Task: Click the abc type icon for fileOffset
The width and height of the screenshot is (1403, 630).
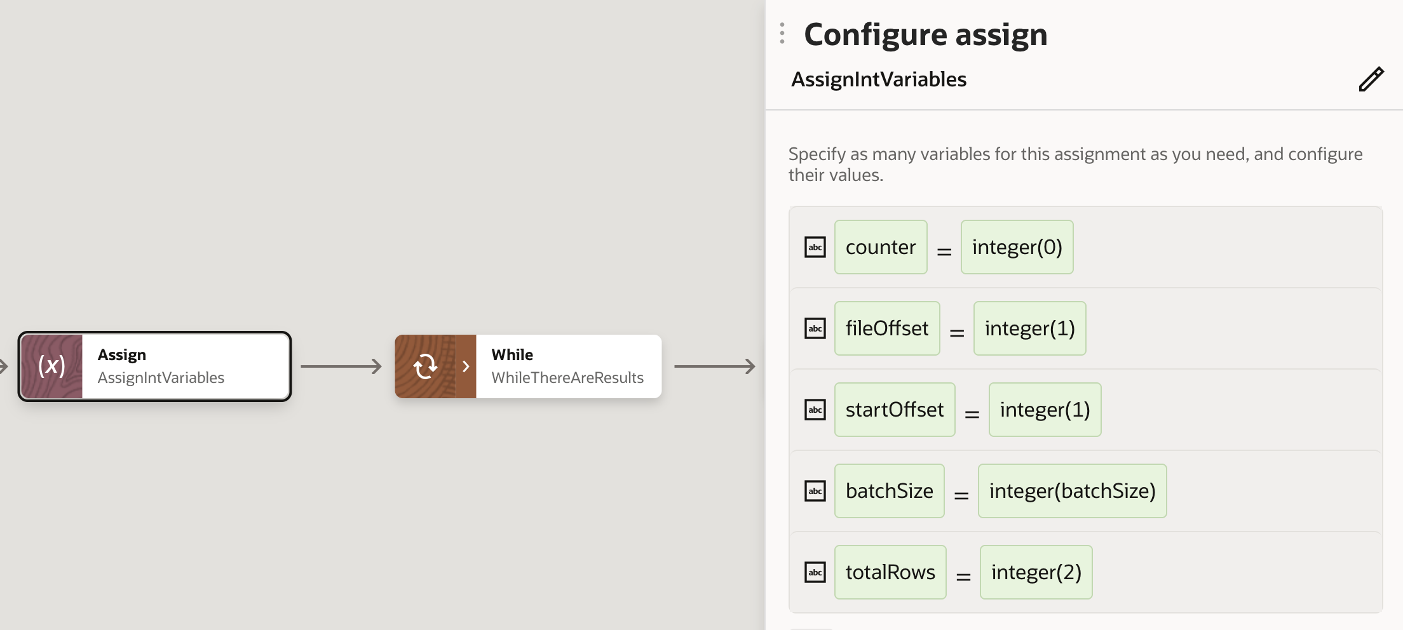Action: click(x=815, y=328)
